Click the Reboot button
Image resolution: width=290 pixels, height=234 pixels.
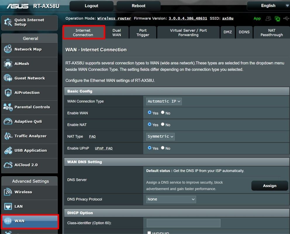pos(139,6)
